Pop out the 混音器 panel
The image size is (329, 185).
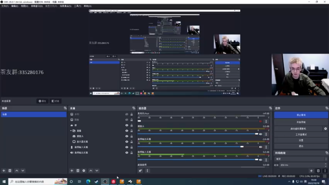(270, 108)
